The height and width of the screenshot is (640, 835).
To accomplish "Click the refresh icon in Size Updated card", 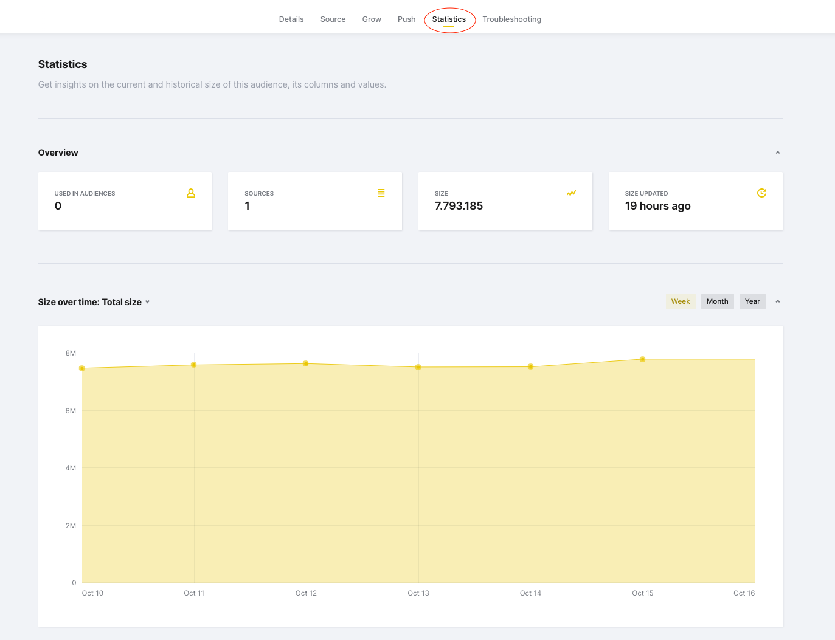I will point(761,193).
